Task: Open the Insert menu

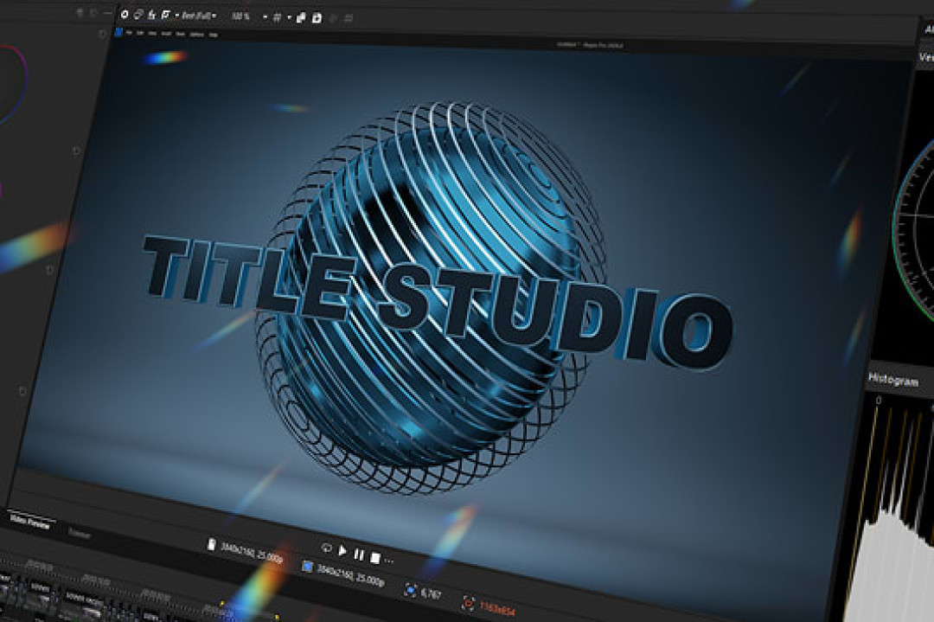Action: [166, 34]
